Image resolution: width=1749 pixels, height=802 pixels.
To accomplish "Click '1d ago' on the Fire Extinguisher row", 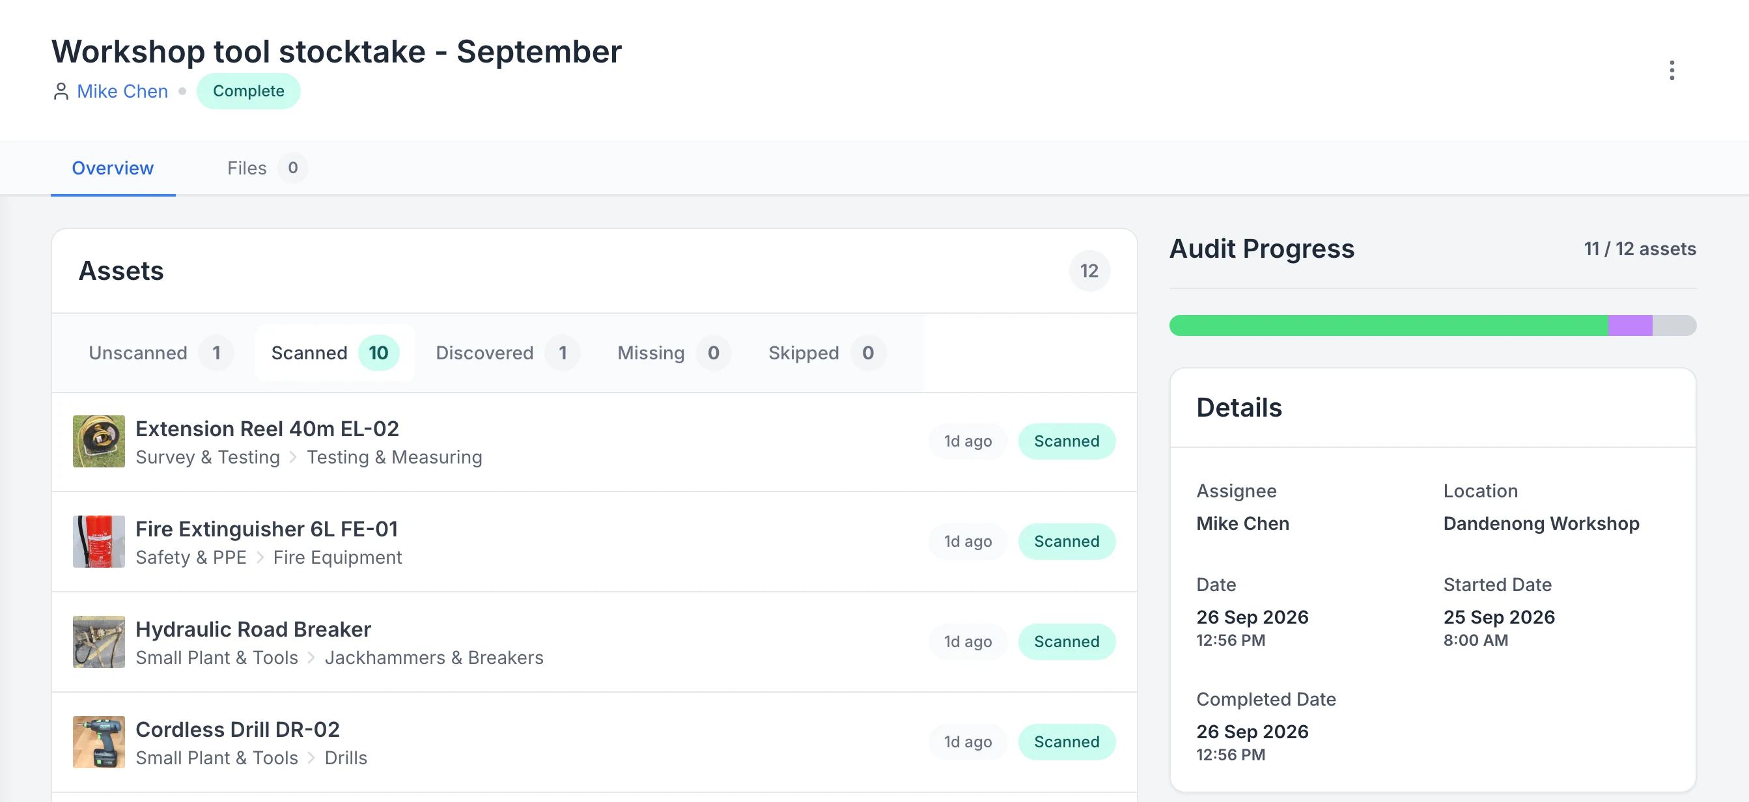I will pyautogui.click(x=968, y=542).
